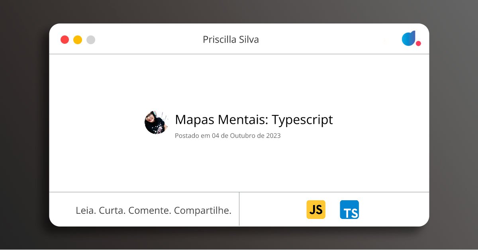Click Priscilla's profile avatar picture
Screen dimensions: 478x250
coord(156,122)
